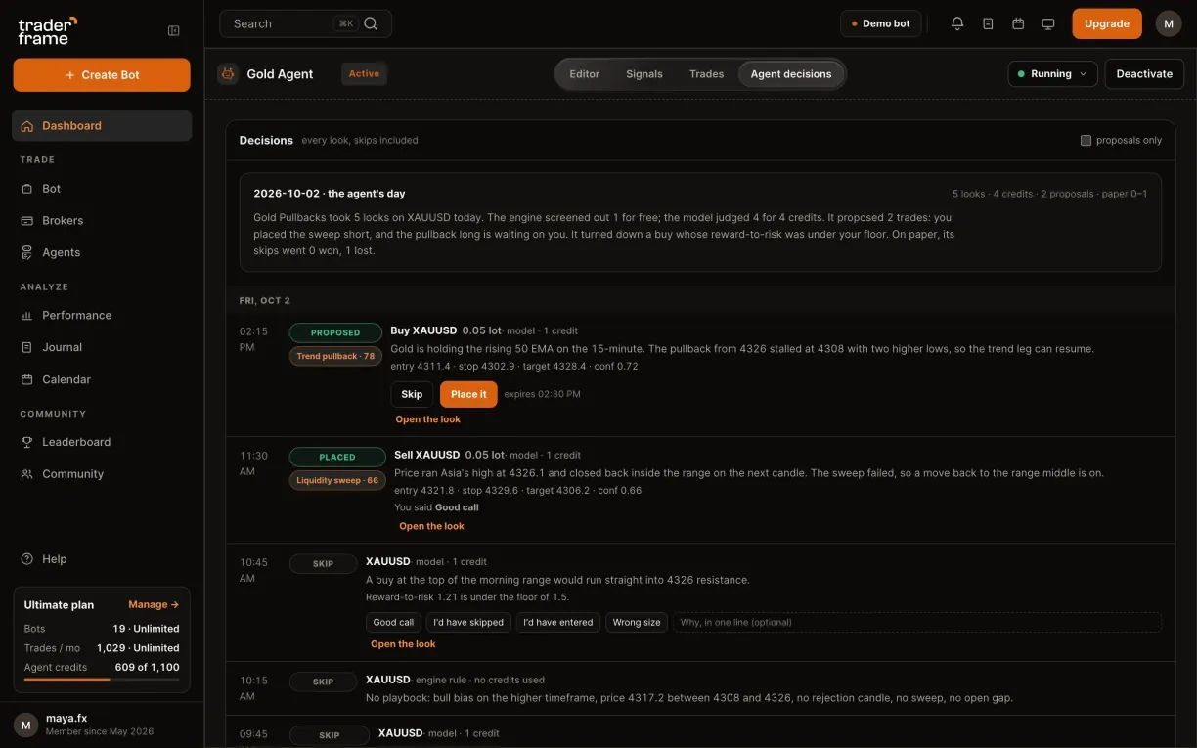
Task: Choose I'd have skipped feedback
Action: [468, 622]
